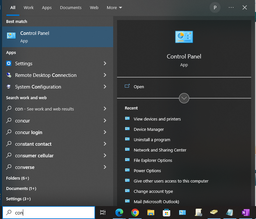
Task: Launch Microsoft Edge from taskbar
Action: pyautogui.click(x=119, y=213)
